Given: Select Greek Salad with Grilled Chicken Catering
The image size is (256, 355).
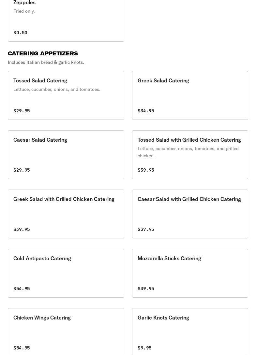Looking at the screenshot, I should tap(64, 199).
